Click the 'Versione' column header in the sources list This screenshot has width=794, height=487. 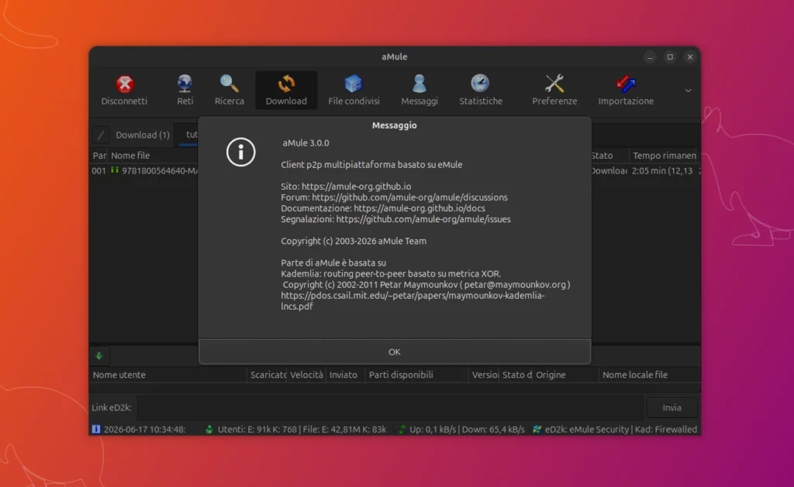click(x=484, y=375)
